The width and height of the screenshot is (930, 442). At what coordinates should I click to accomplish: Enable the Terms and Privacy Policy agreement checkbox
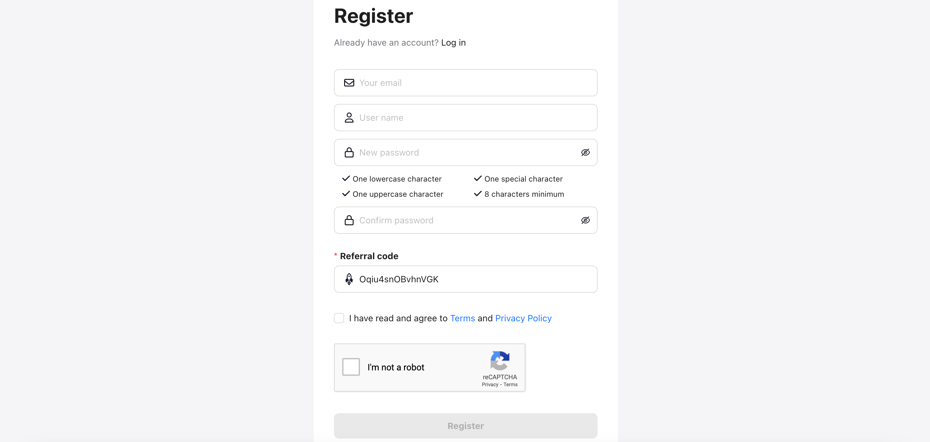339,318
